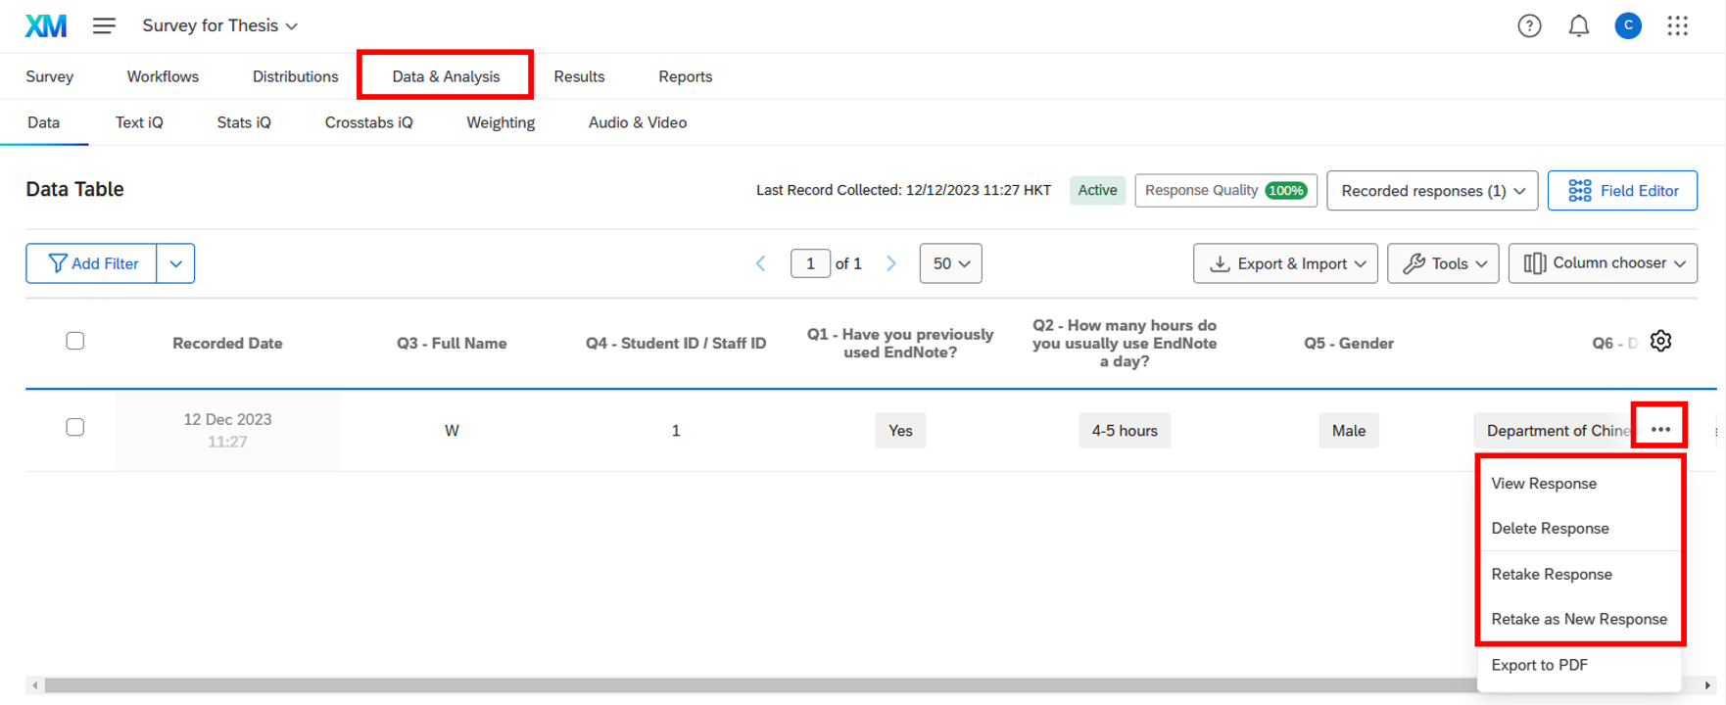Open the notifications bell
This screenshot has width=1726, height=705.
pos(1578,26)
